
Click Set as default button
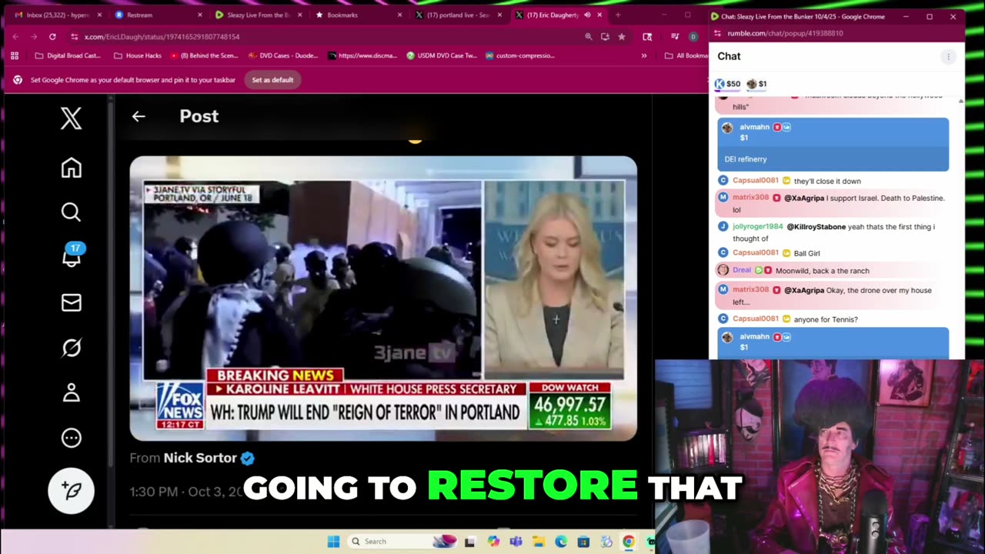tap(272, 80)
